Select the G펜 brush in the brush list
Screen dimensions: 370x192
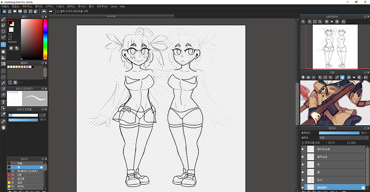point(25,174)
